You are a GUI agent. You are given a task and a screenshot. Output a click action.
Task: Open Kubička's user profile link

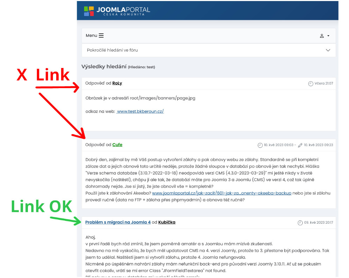(167, 222)
